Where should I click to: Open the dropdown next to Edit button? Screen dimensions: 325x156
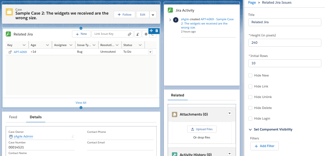pyautogui.click(x=153, y=15)
